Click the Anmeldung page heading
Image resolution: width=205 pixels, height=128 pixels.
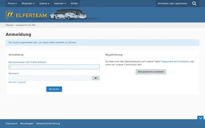pyautogui.click(x=18, y=34)
